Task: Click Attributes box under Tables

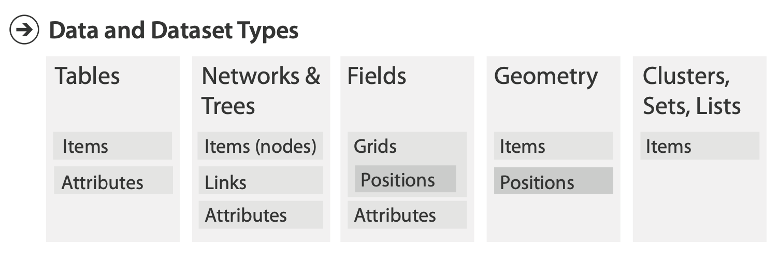Action: (113, 182)
